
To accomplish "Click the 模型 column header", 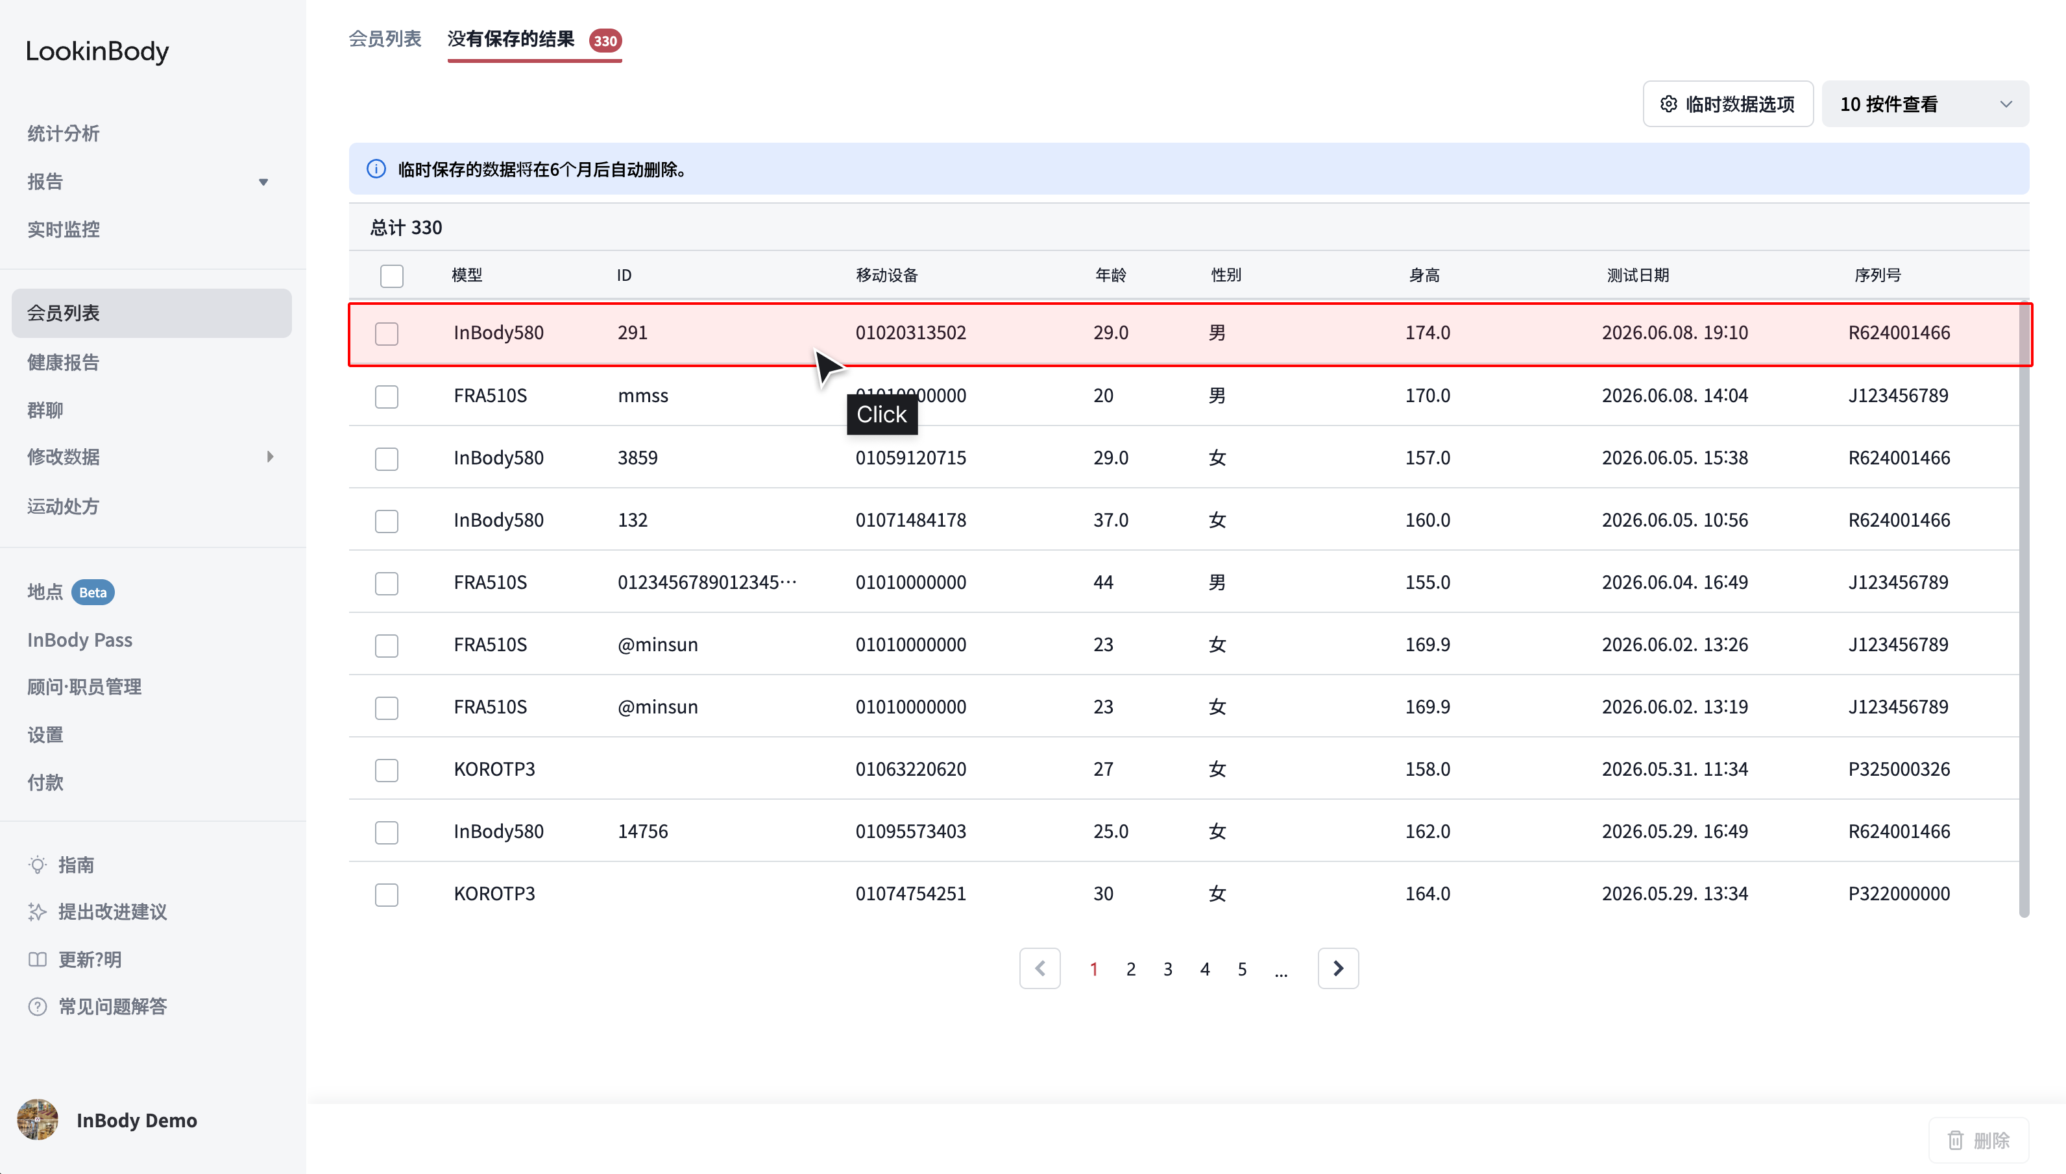I will [x=467, y=276].
